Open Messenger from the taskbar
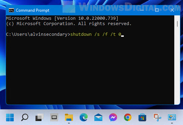This screenshot has height=125, width=183. click(113, 117)
